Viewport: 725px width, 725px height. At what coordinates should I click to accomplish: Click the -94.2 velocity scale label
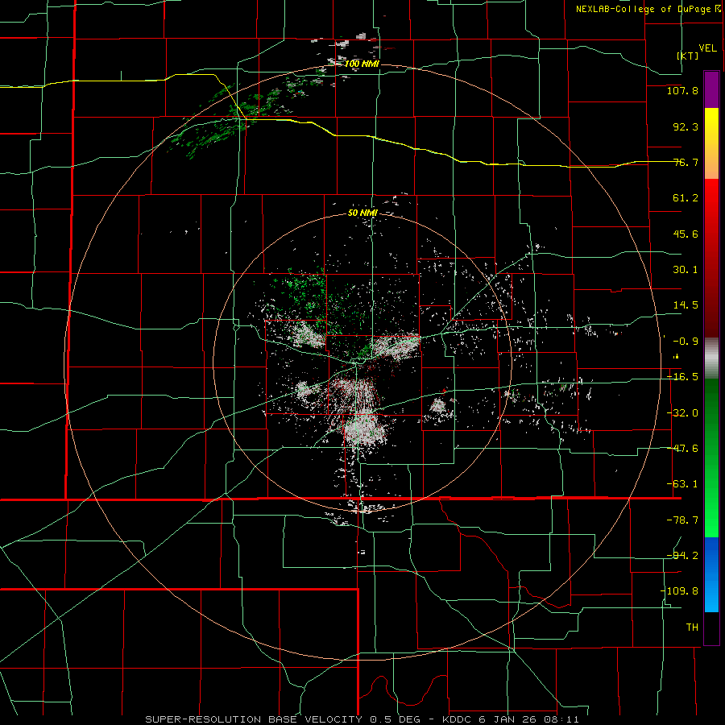tap(682, 555)
